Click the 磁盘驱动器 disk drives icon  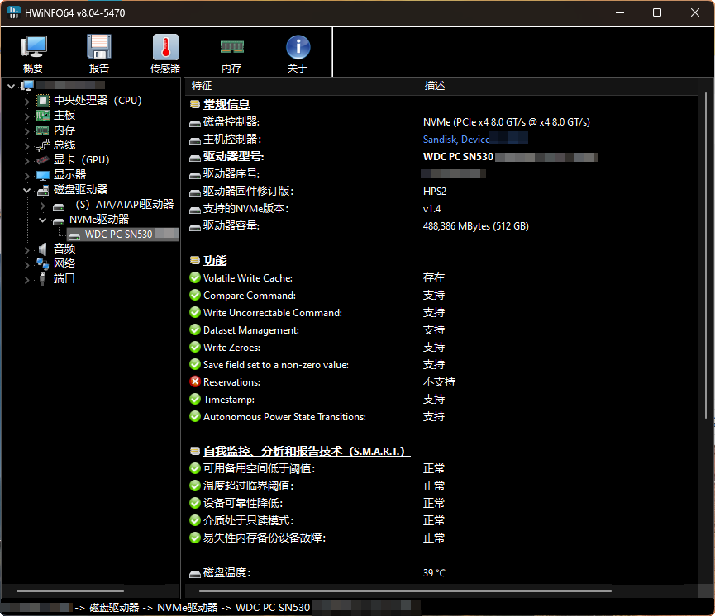[42, 190]
